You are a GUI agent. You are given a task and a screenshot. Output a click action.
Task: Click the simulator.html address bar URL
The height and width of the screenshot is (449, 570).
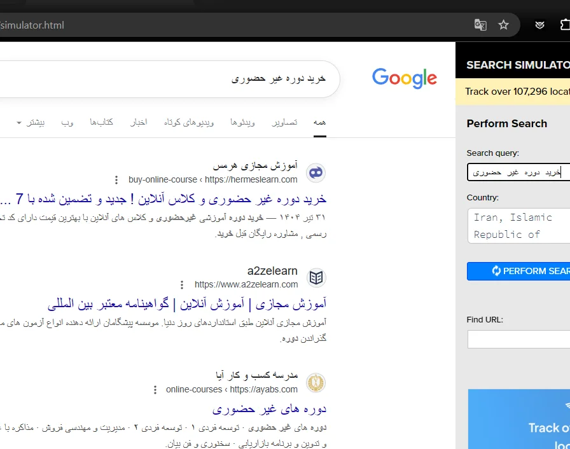32,25
